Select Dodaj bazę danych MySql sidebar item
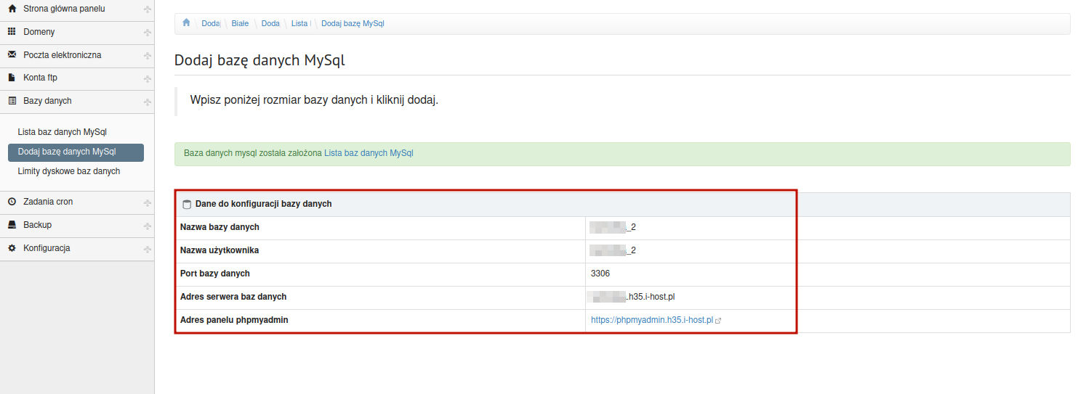The width and height of the screenshot is (1078, 394). pos(67,152)
